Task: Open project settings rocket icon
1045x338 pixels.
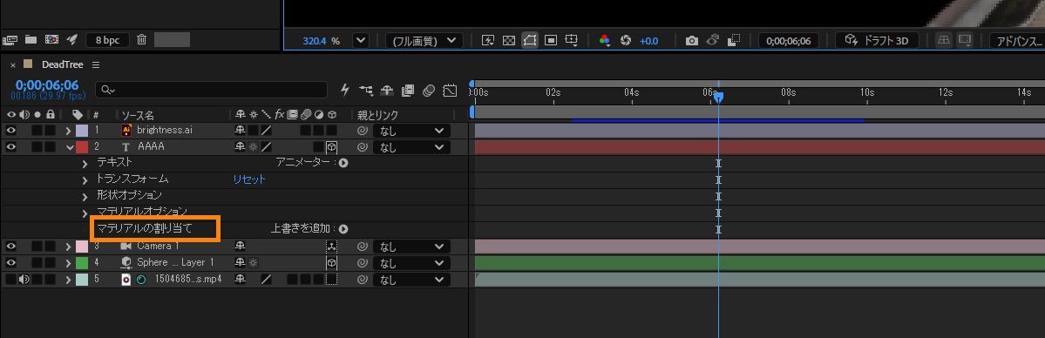Action: pyautogui.click(x=72, y=40)
